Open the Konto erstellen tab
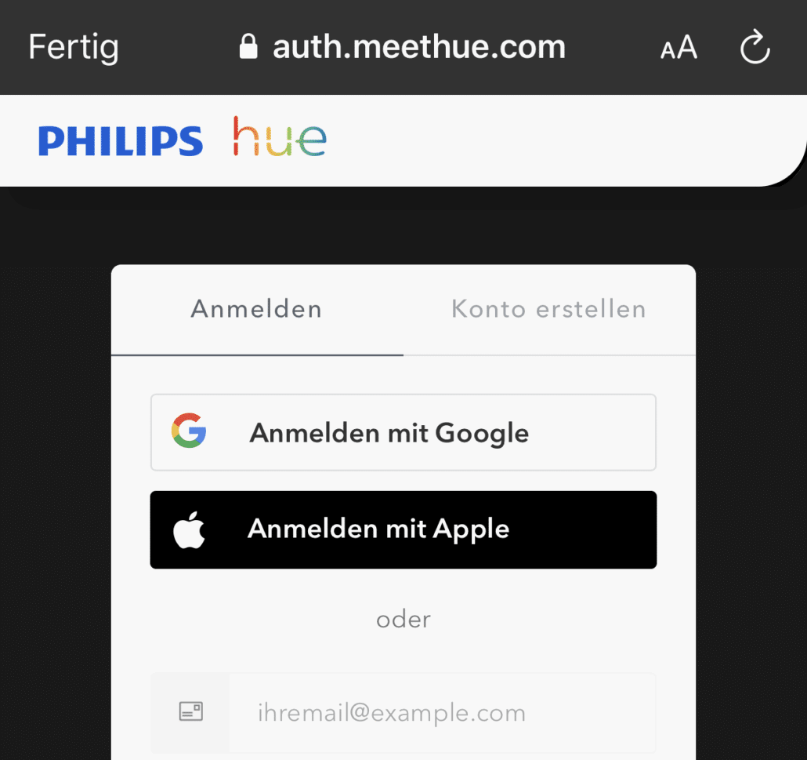Image resolution: width=807 pixels, height=760 pixels. click(549, 309)
